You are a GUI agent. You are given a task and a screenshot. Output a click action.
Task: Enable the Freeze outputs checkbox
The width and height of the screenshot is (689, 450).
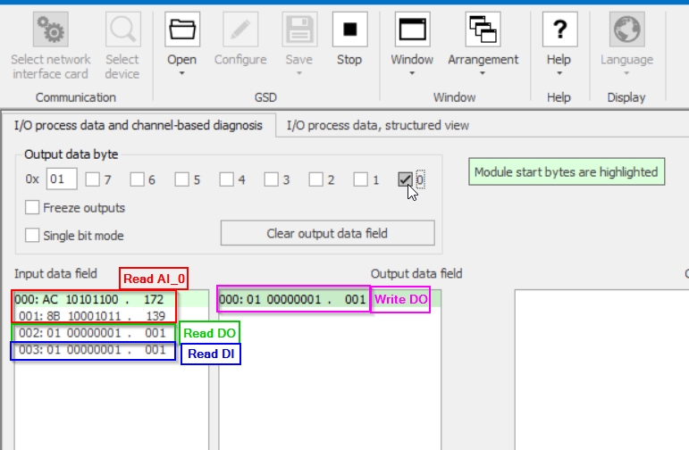click(x=32, y=208)
